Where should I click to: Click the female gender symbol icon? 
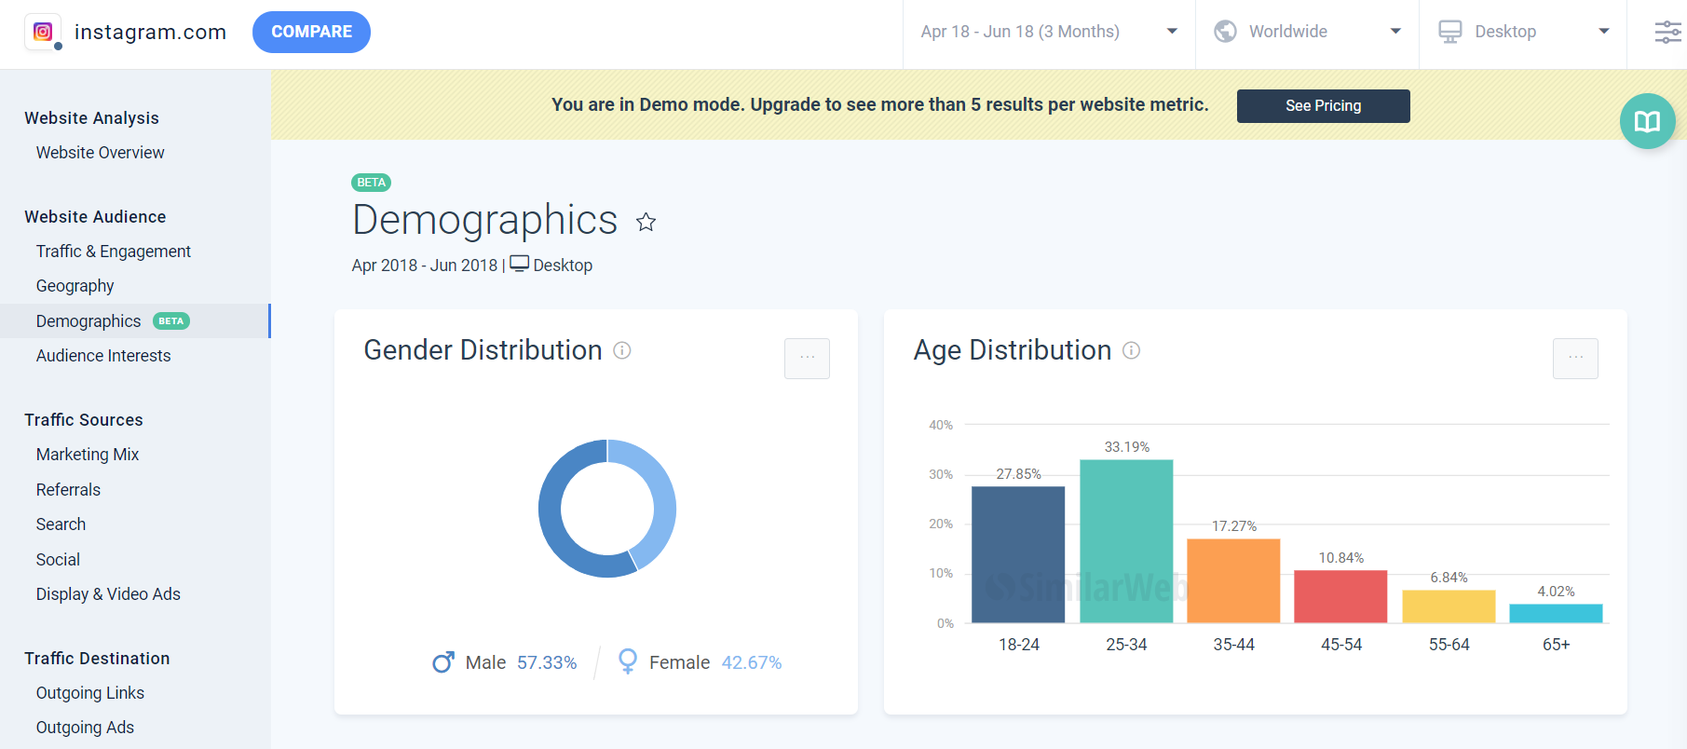click(x=628, y=661)
